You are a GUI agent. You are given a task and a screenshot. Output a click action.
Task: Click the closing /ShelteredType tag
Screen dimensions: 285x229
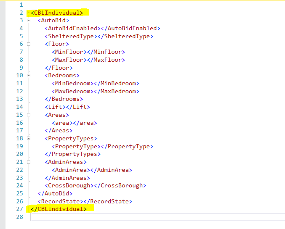pyautogui.click(x=125, y=36)
